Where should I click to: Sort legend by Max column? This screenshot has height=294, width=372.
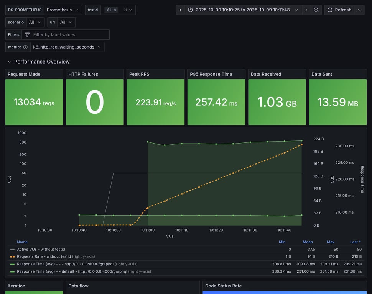[331, 242]
